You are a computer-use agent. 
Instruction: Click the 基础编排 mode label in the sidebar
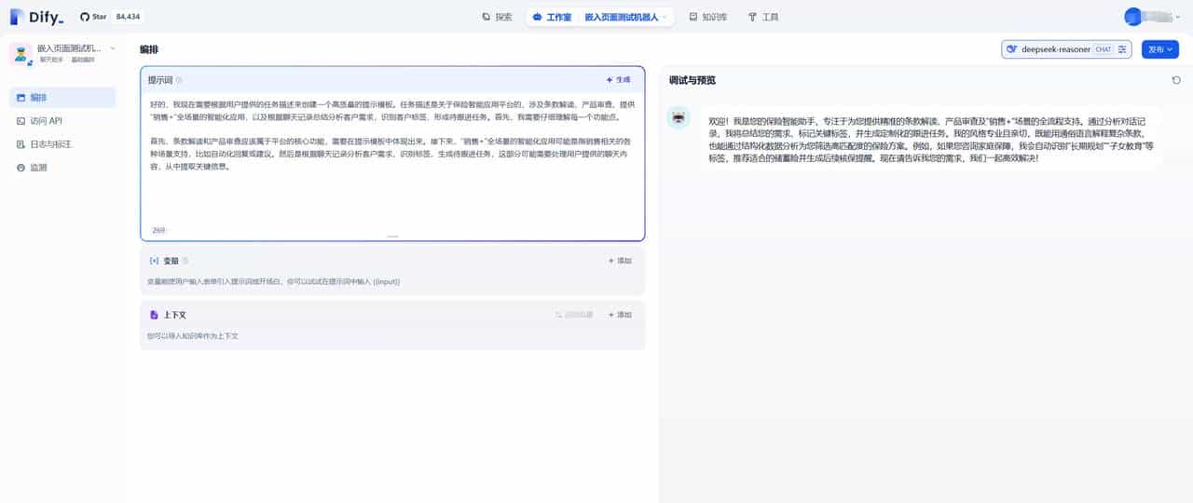point(84,60)
